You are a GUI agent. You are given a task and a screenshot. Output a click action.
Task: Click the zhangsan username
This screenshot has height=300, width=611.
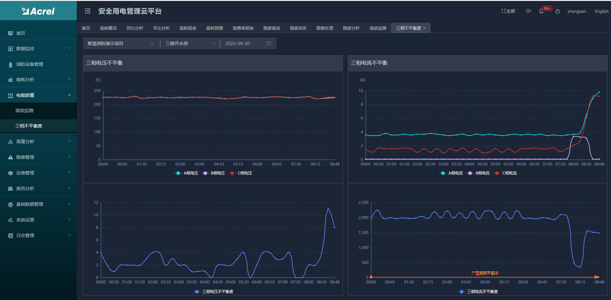576,11
